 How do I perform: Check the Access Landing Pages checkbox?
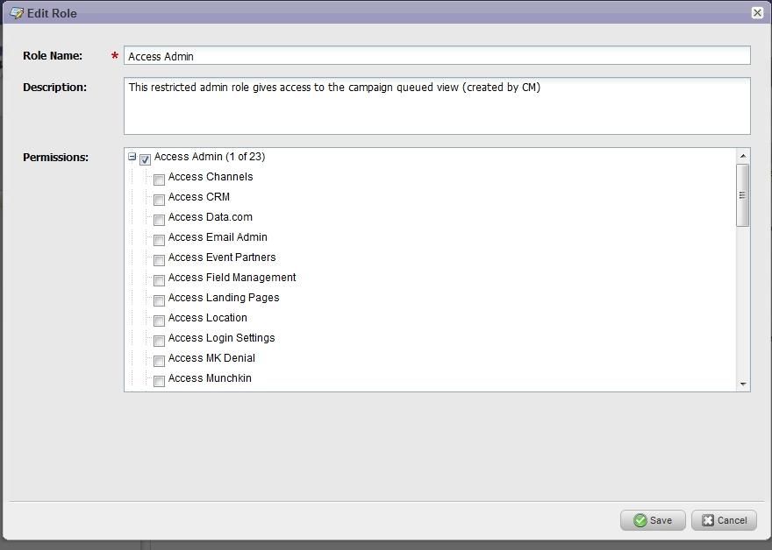[x=159, y=300]
